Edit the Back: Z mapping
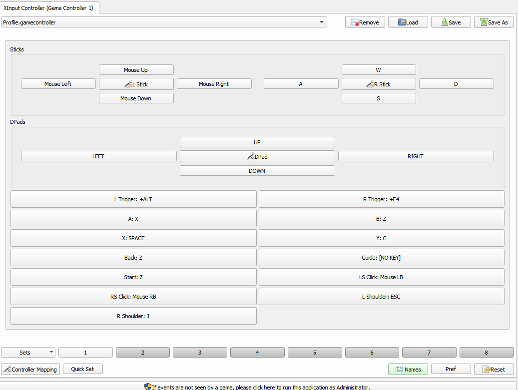 coord(133,257)
